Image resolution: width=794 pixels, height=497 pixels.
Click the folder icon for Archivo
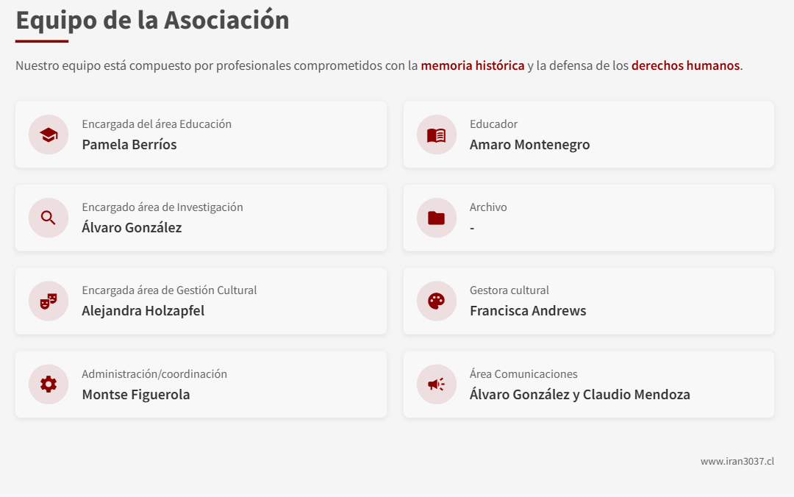[437, 218]
